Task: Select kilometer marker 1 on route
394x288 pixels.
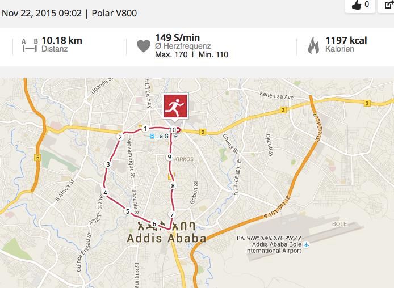Action: click(x=145, y=129)
